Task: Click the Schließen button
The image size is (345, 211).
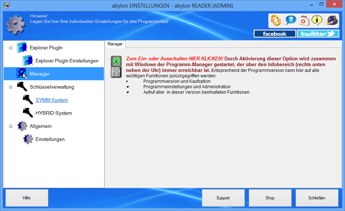Action: (x=317, y=198)
